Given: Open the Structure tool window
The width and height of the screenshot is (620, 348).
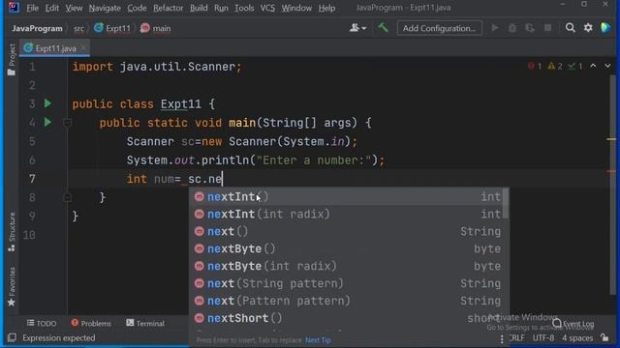Looking at the screenshot, I should (x=12, y=232).
